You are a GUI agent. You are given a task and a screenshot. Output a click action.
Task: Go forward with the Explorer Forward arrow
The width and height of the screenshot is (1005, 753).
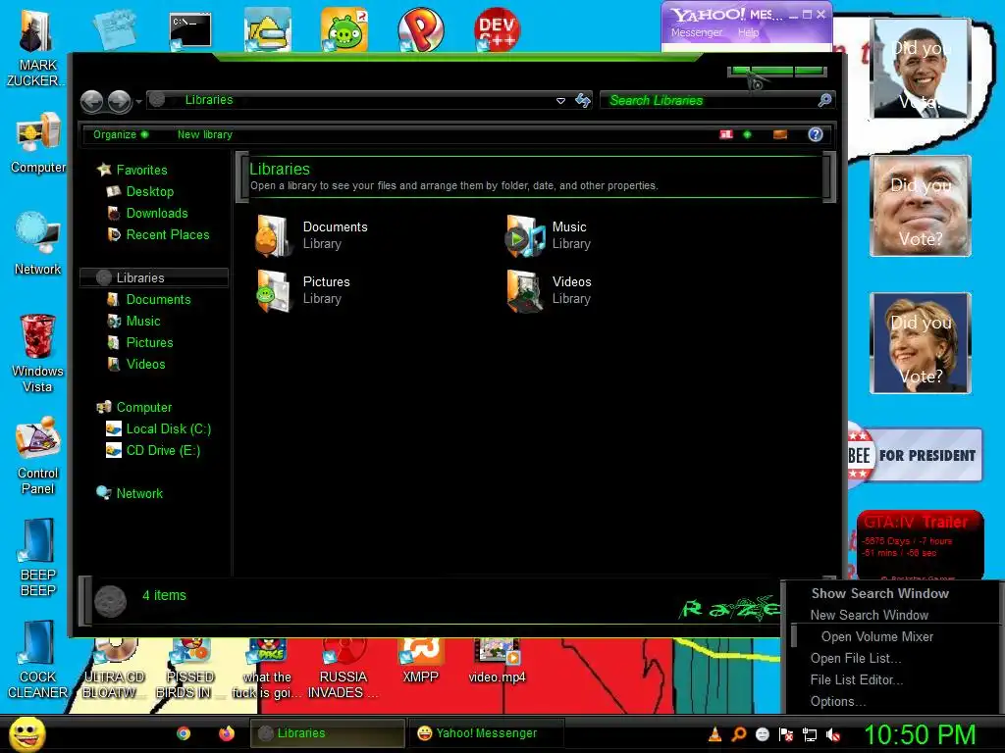[119, 101]
